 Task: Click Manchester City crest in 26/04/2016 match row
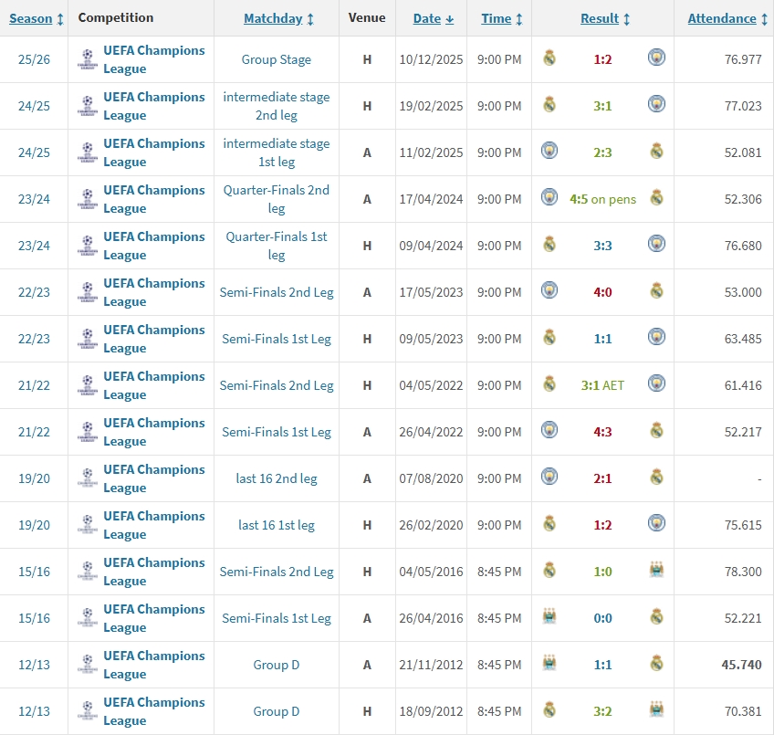coord(549,617)
